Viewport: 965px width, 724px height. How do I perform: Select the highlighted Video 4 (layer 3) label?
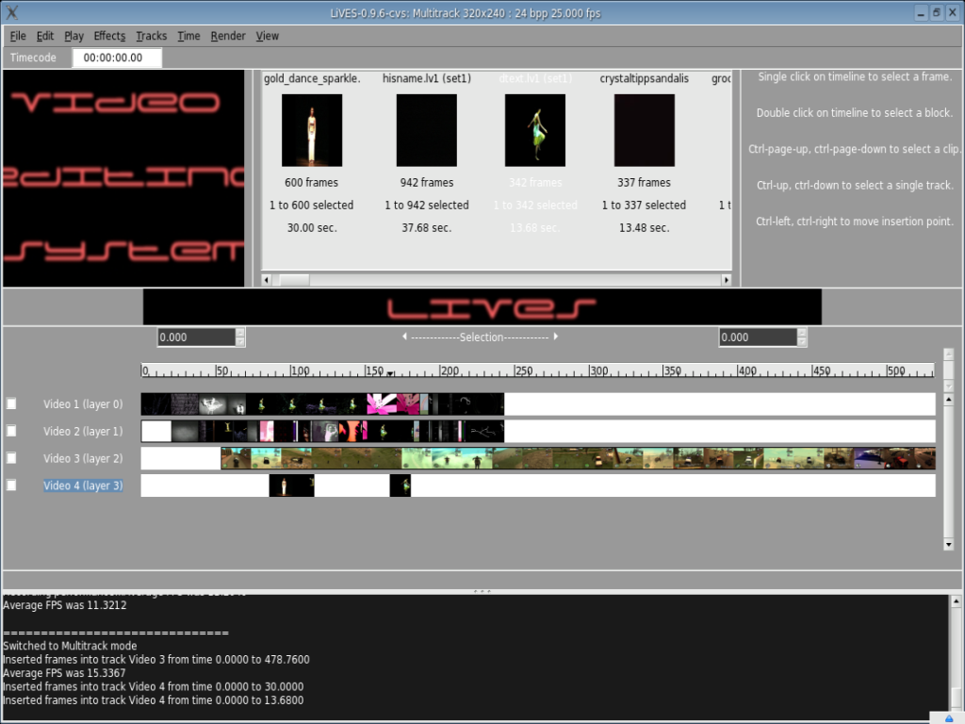83,485
